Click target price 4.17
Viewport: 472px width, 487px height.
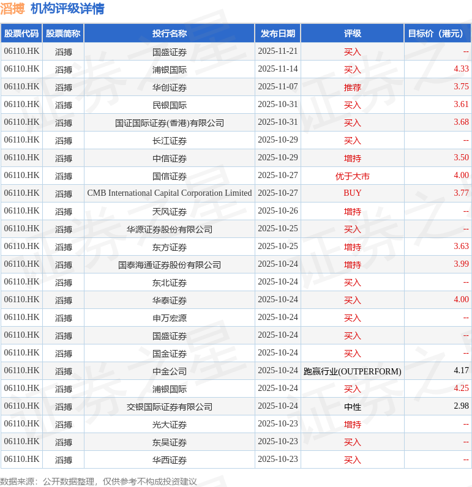click(461, 371)
